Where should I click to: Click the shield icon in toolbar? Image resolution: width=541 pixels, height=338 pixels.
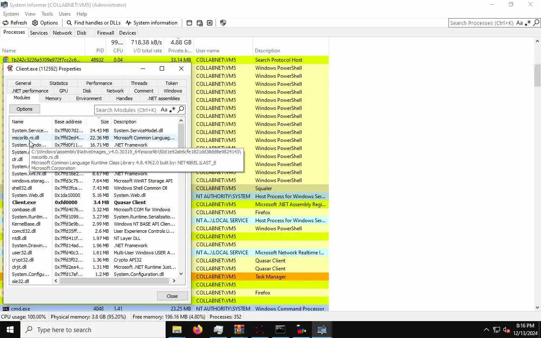coord(223,23)
